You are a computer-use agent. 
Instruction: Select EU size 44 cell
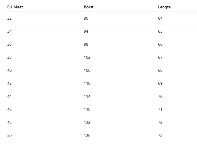pos(9,96)
